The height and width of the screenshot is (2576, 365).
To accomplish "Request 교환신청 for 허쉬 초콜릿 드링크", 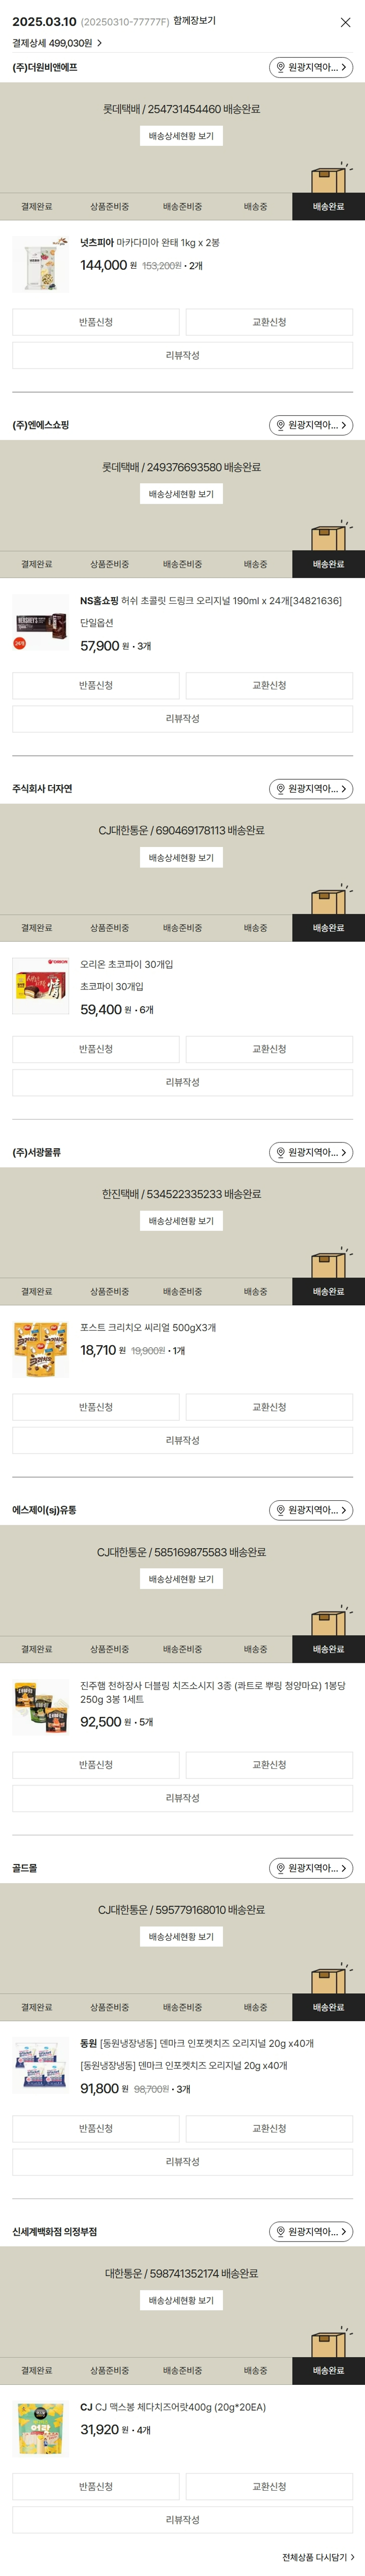I will click(269, 685).
